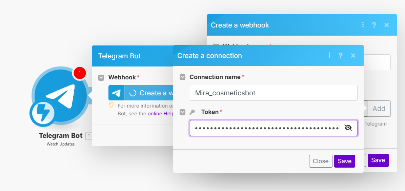The height and width of the screenshot is (191, 405).
Task: Click the Watch Updates caption
Action: (61, 144)
